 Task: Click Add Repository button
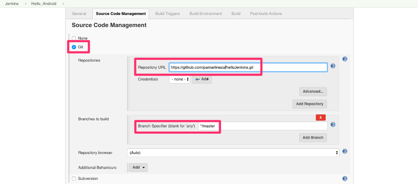(x=309, y=104)
